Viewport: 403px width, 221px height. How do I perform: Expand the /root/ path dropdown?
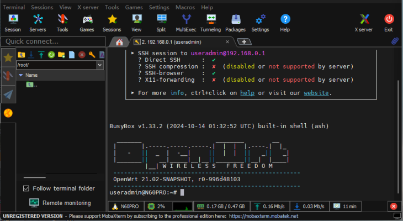click(x=99, y=65)
